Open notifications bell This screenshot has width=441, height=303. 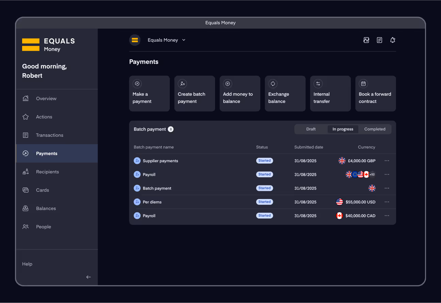[x=393, y=40]
